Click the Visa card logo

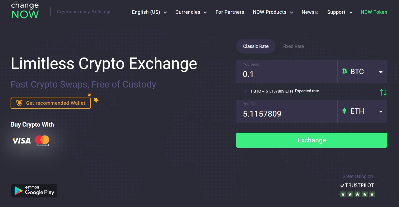coord(21,141)
